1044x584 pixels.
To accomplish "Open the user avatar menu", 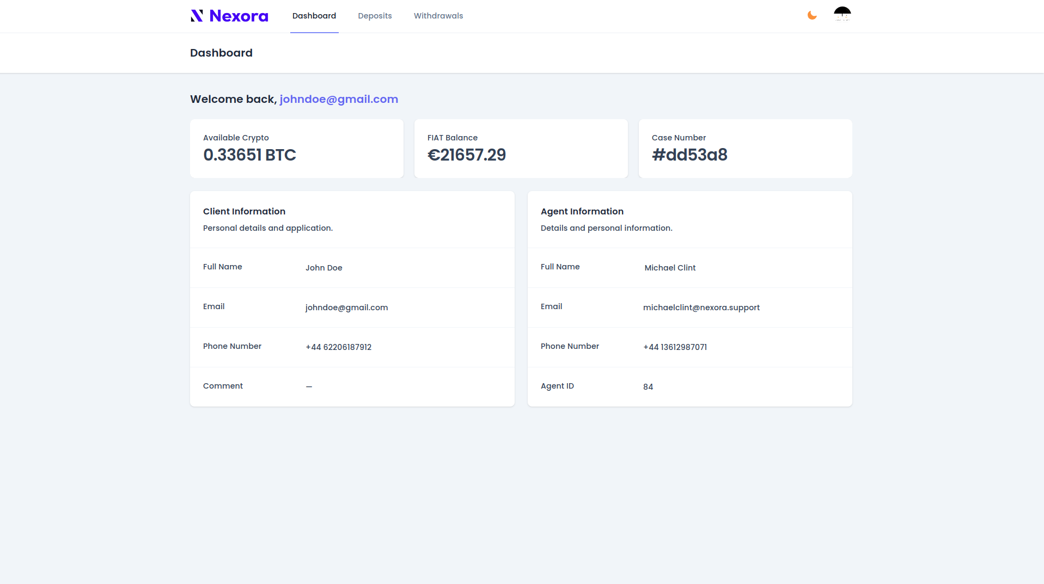I will [842, 15].
